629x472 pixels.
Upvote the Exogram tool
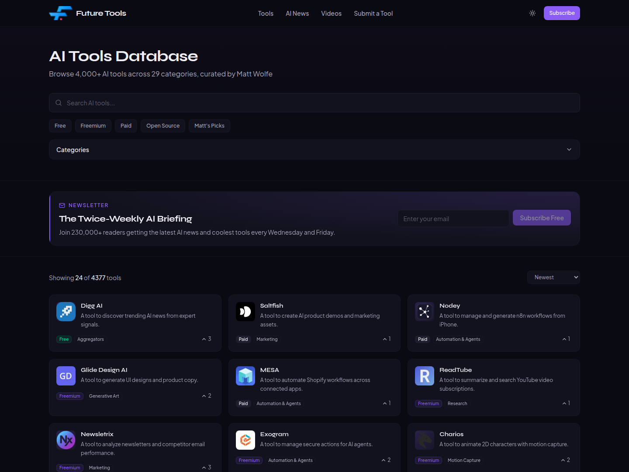(386, 460)
